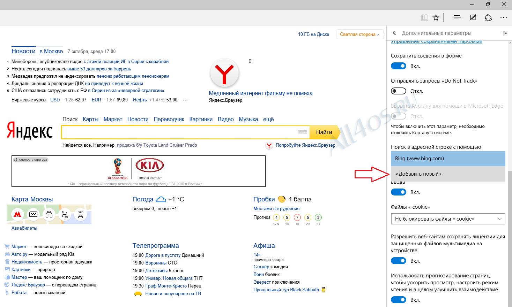Viewport: 512px width, 307px height.
Task: Add page to favorites star icon
Action: click(436, 18)
